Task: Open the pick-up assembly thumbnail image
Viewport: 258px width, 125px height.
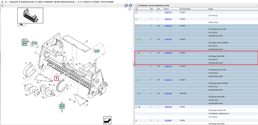Action: [x=30, y=15]
